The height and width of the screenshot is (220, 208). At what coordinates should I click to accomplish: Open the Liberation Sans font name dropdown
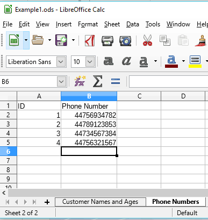(x=61, y=62)
